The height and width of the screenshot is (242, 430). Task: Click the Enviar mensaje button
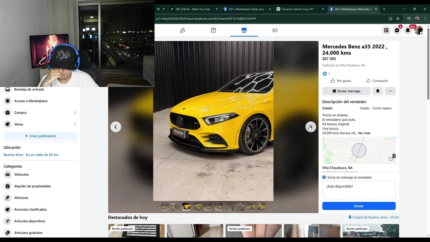point(346,91)
